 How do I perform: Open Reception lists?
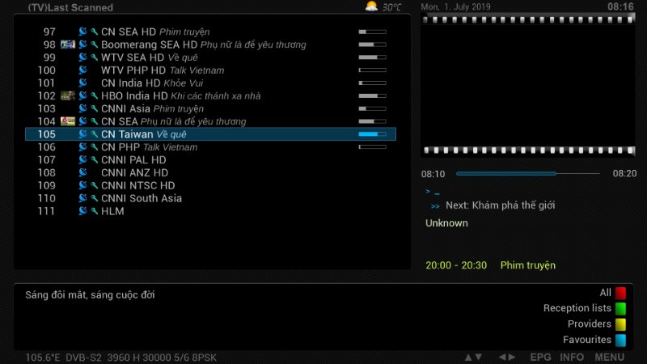click(x=577, y=308)
